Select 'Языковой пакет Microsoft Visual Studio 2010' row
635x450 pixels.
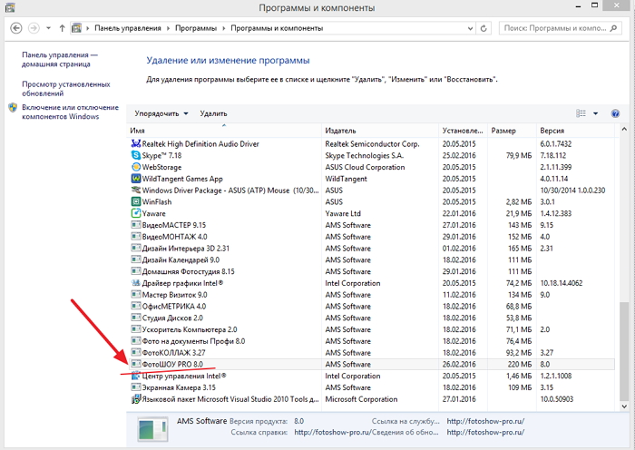372,399
